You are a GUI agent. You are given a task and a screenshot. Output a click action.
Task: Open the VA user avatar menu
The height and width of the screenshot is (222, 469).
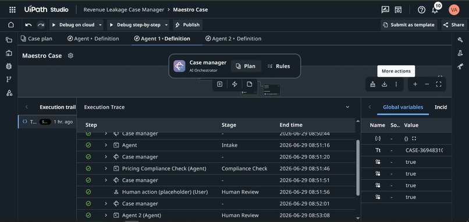click(x=454, y=9)
